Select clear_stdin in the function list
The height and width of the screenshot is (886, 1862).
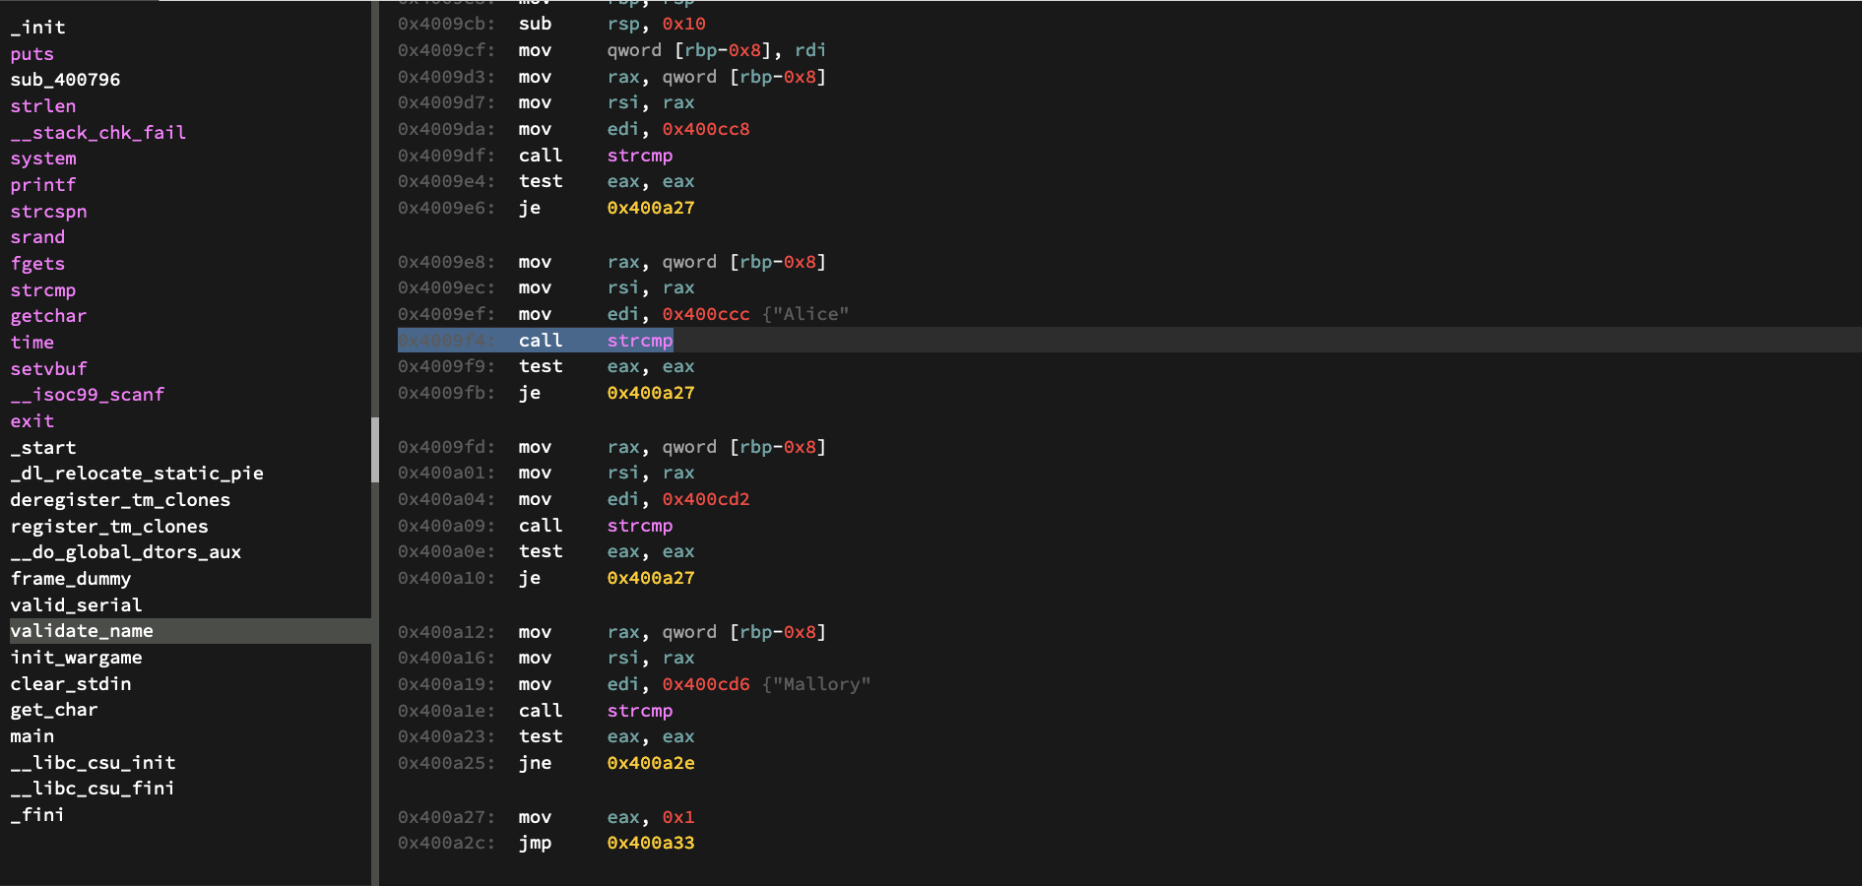[x=71, y=684]
